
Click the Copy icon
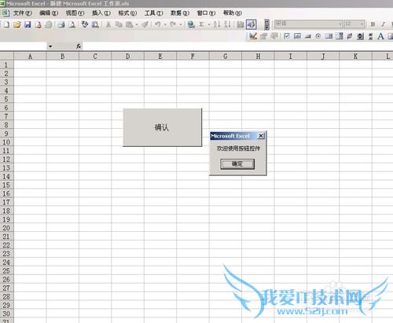pos(119,24)
